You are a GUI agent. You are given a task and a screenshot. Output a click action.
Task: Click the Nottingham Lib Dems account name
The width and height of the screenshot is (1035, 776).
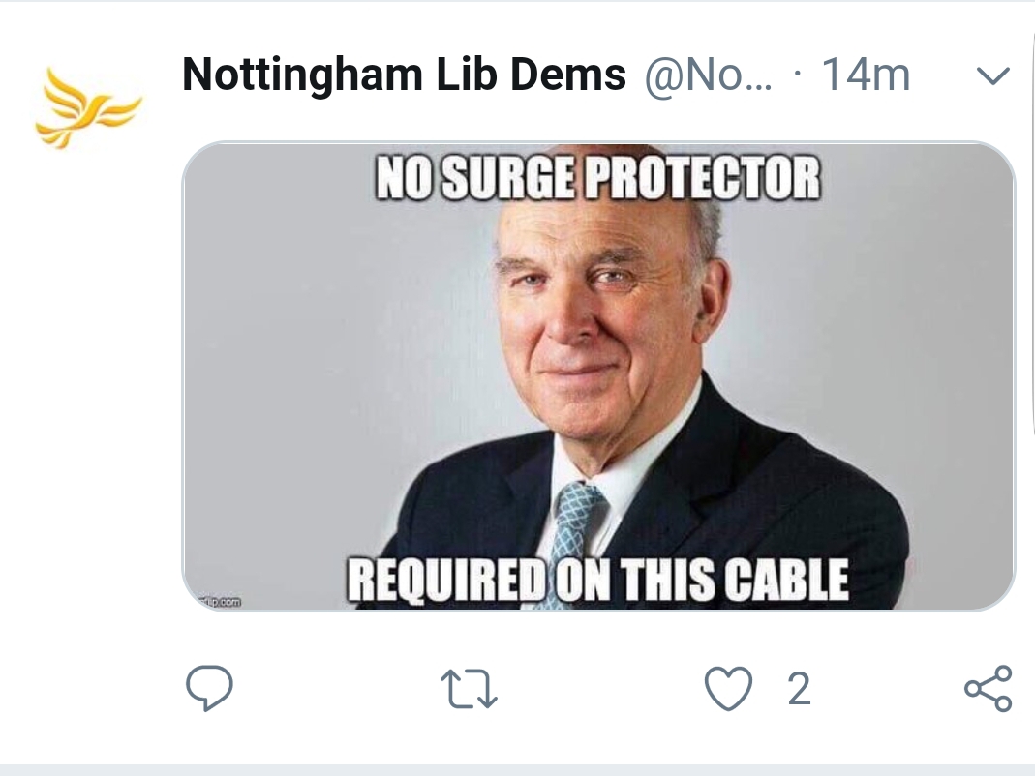tap(404, 74)
